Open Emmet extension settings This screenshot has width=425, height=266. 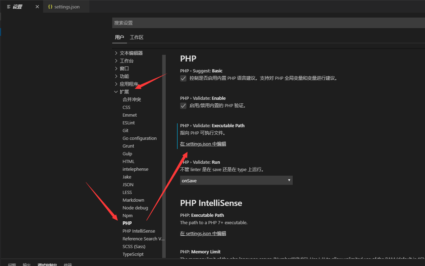click(x=129, y=115)
